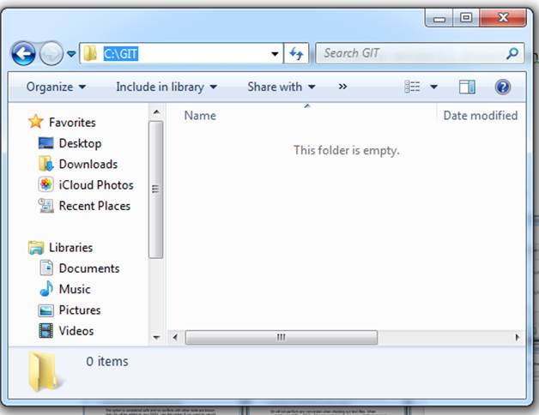The width and height of the screenshot is (539, 415).
Task: Sort by the Date modified column
Action: (480, 115)
